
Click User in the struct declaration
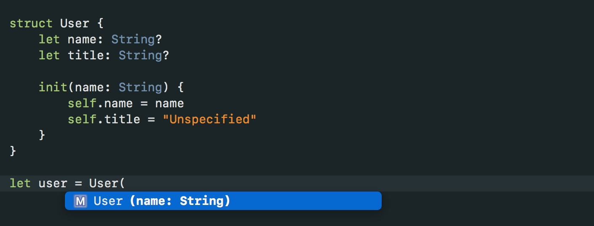[75, 23]
